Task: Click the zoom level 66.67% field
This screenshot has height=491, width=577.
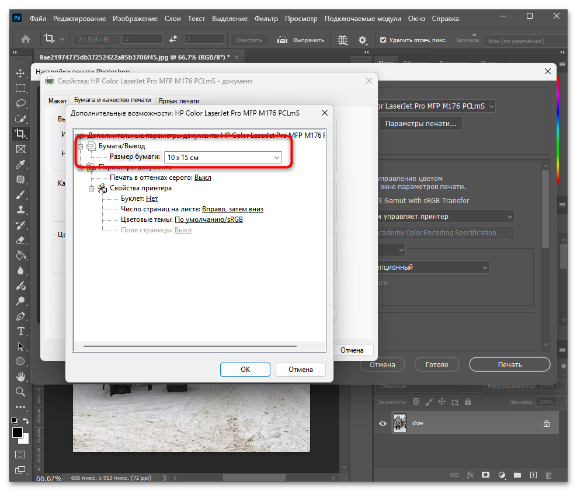Action: click(49, 478)
